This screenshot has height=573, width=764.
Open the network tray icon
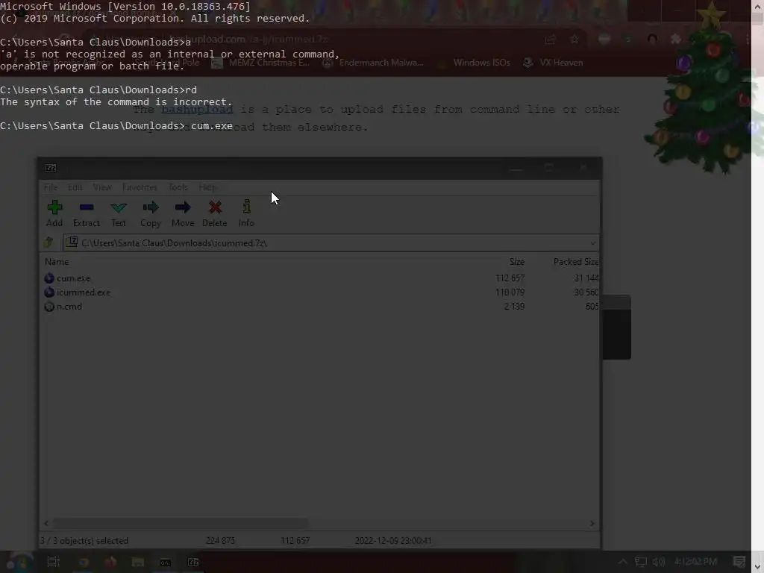(x=641, y=562)
